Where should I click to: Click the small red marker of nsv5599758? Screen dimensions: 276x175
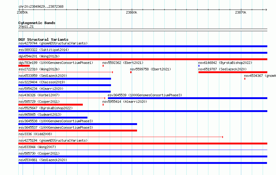coord(131,72)
